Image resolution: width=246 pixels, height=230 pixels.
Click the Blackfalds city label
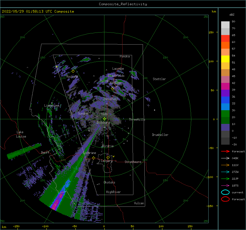tap(116, 76)
